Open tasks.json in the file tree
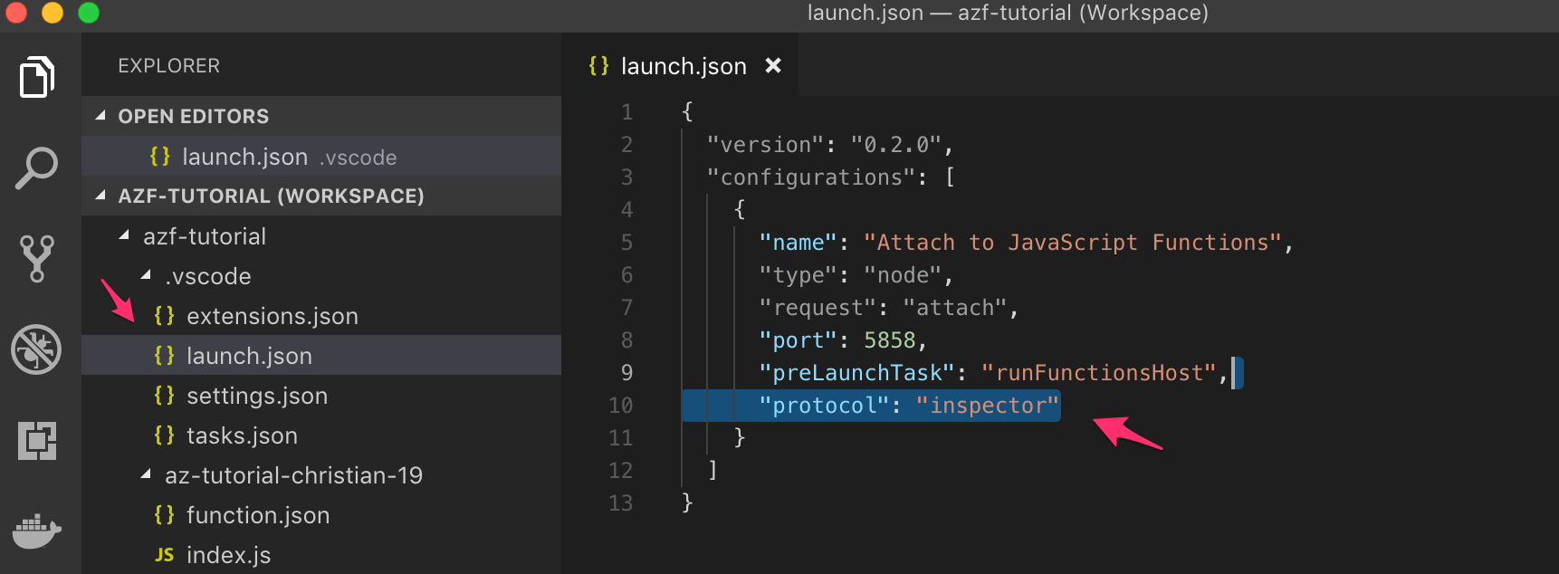1559x574 pixels. (x=242, y=435)
